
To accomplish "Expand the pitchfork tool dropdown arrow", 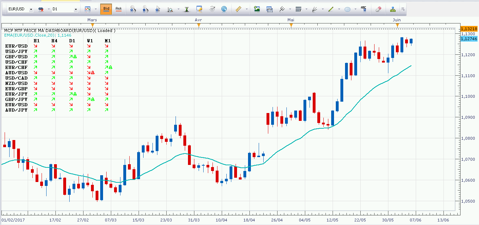I will click(290, 9).
